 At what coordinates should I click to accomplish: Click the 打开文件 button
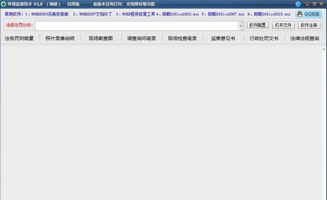[283, 25]
